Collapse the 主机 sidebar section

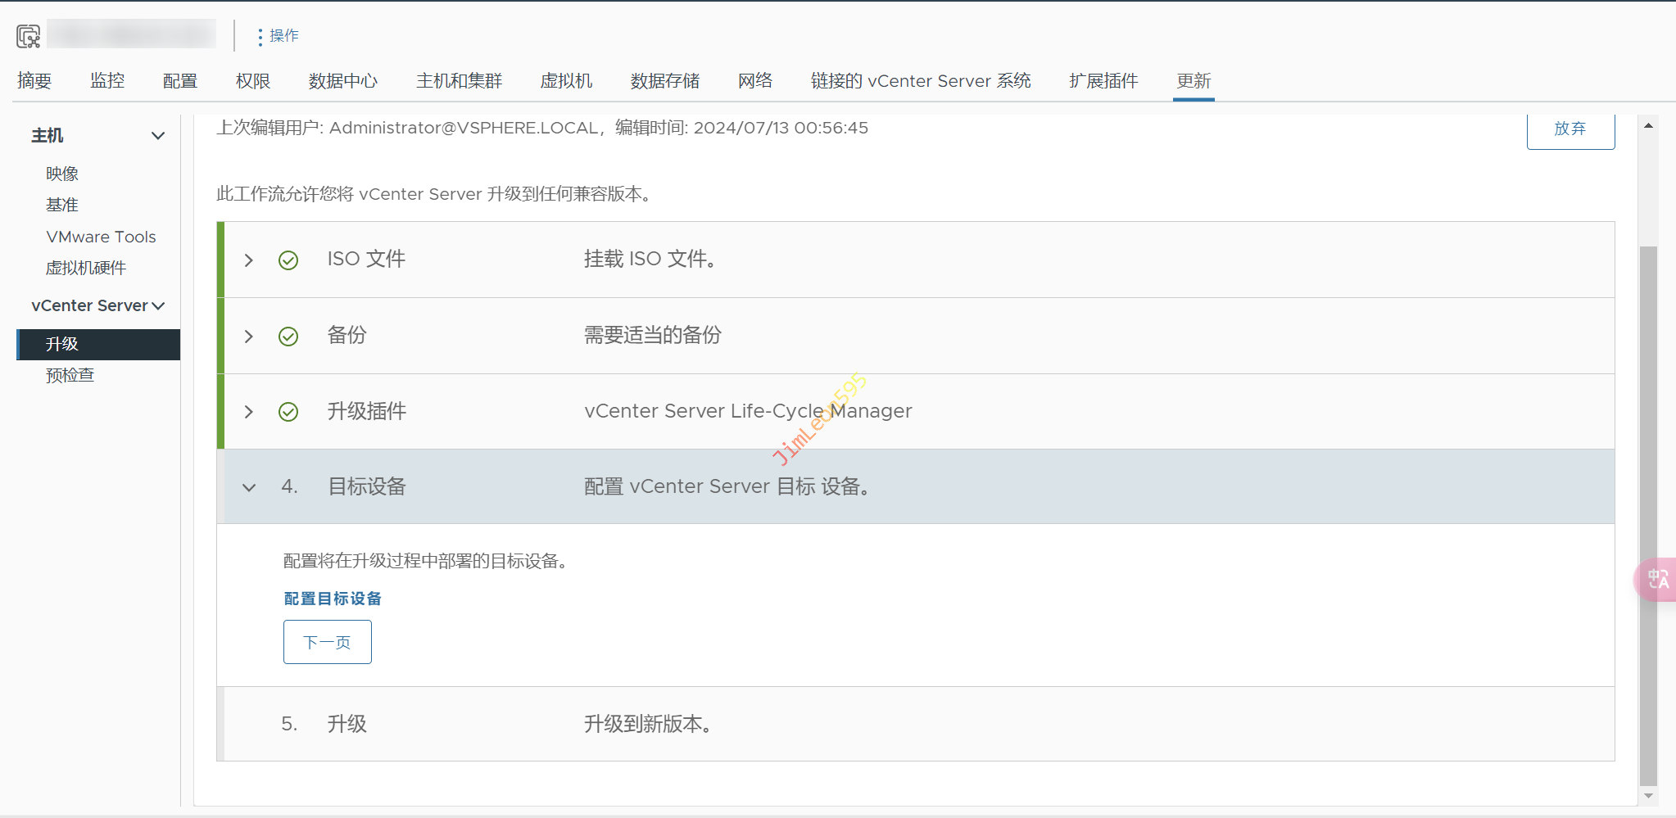(x=158, y=136)
